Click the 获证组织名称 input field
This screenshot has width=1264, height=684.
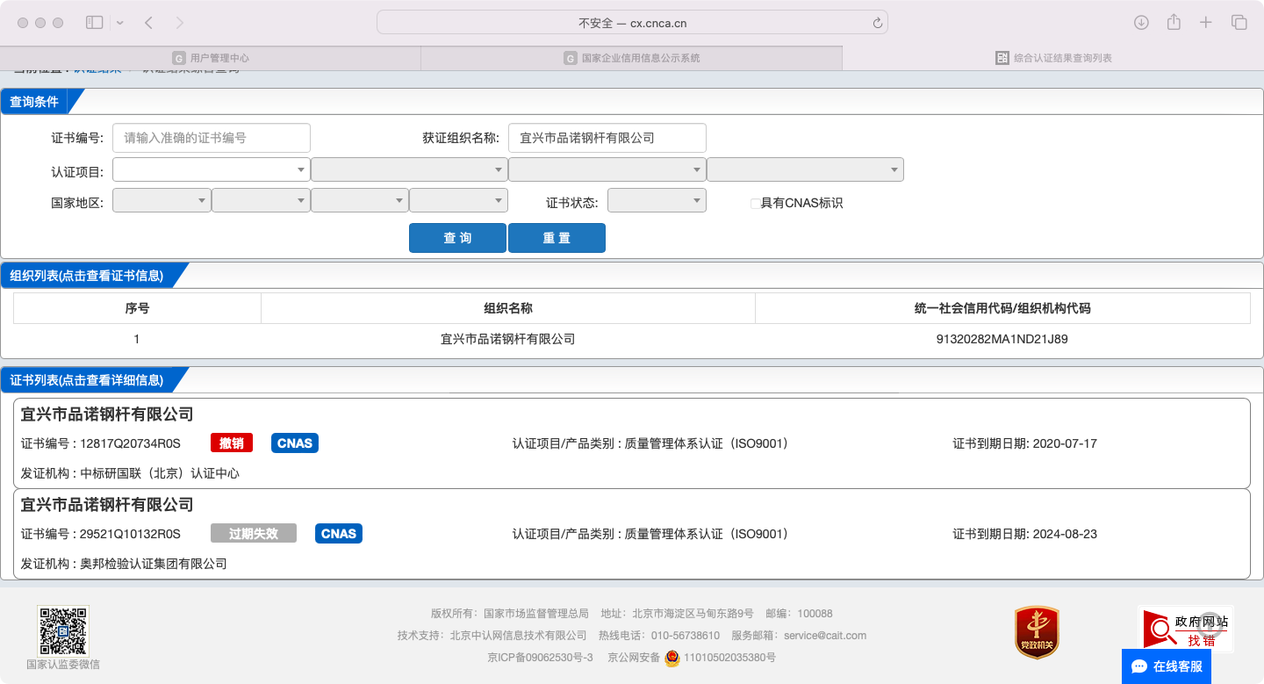coord(607,138)
